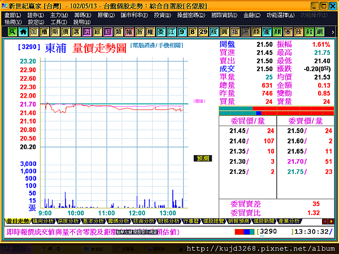Viewport: 339px width, 254px height.
Task: Click the 29 toolbar icon
Action: (203, 32)
